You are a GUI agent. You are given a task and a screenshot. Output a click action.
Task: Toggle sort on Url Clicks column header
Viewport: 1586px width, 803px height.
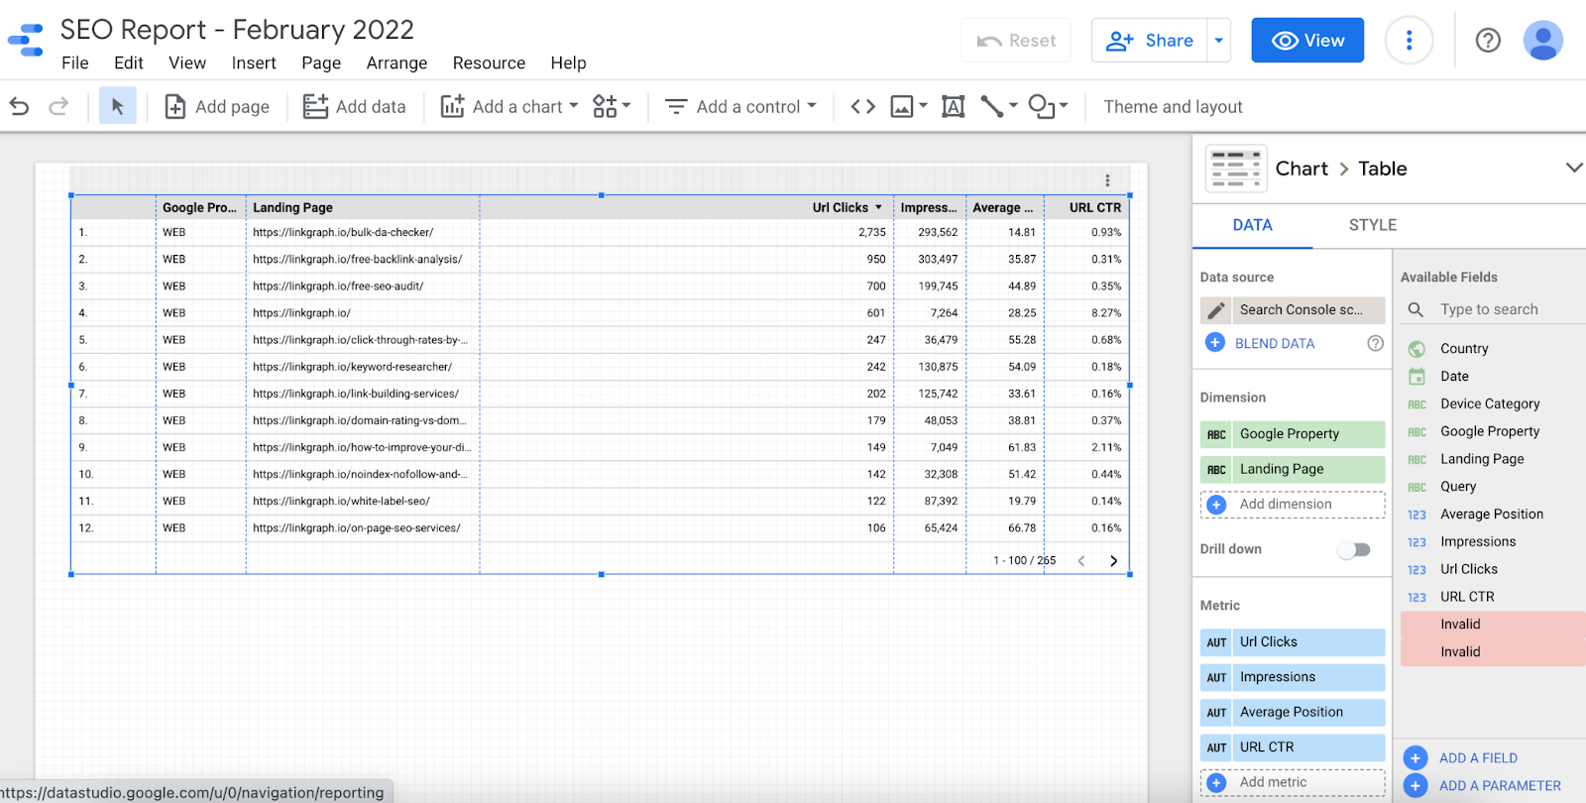(x=848, y=208)
